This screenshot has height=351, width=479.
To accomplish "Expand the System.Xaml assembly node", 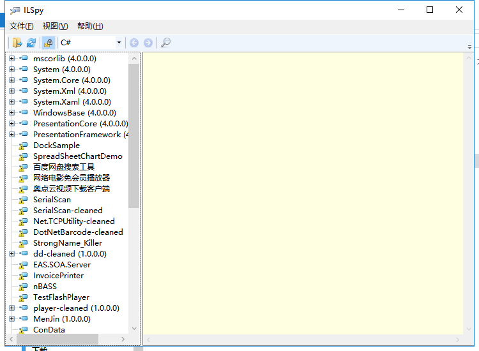I will click(x=11, y=101).
